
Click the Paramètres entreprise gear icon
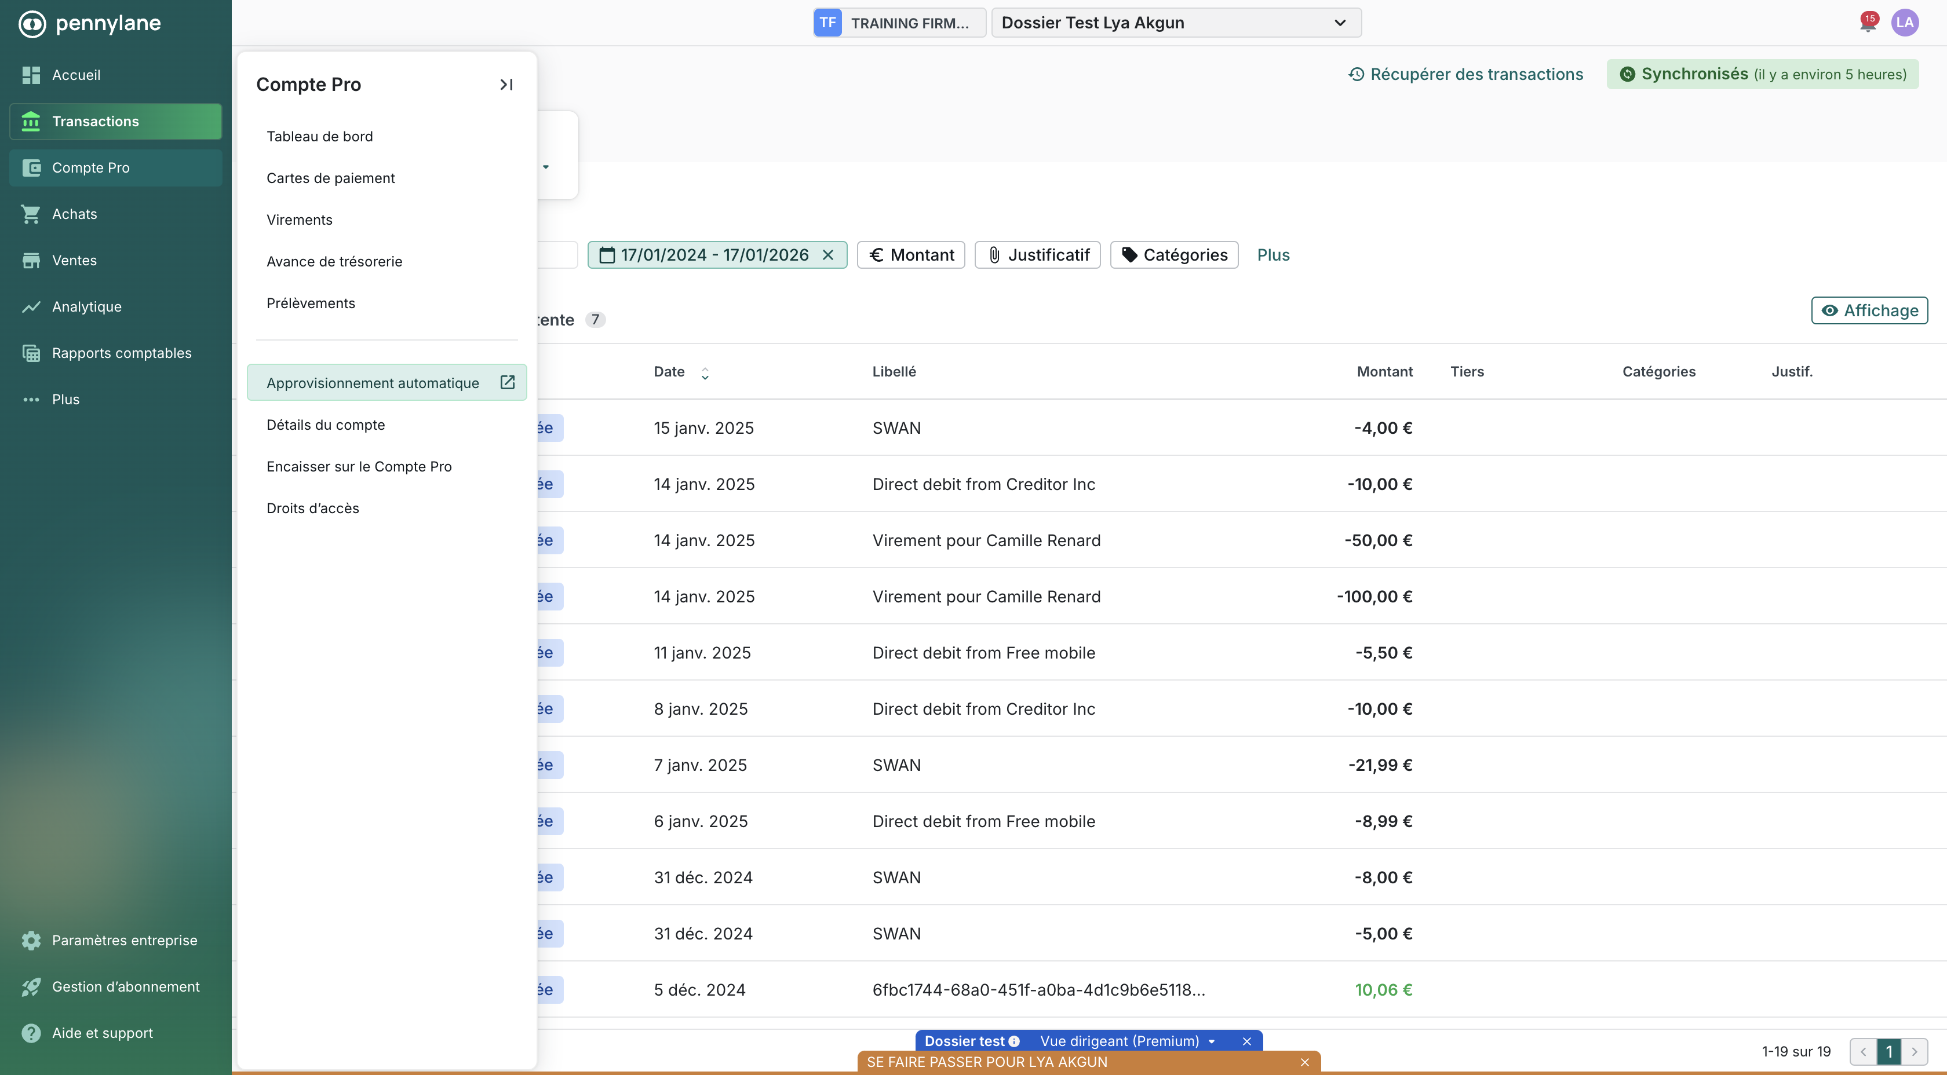click(x=31, y=941)
